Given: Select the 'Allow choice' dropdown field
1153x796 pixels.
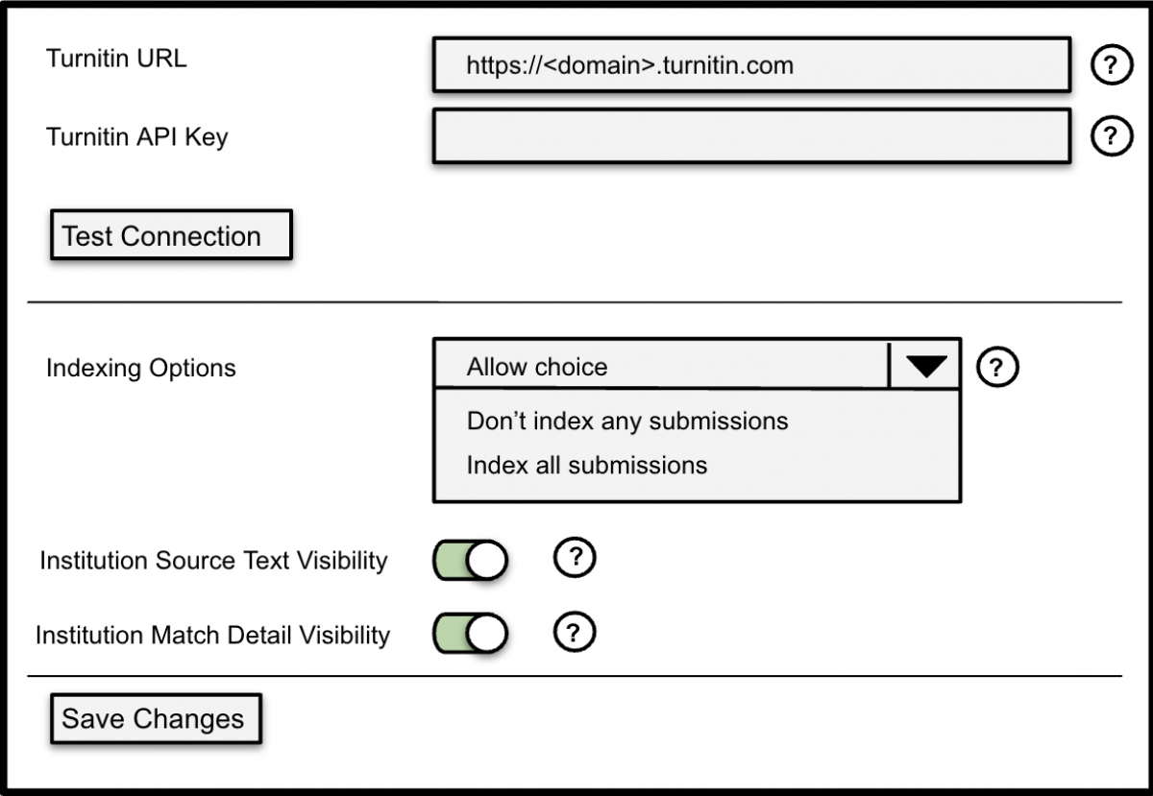Looking at the screenshot, I should [x=661, y=366].
